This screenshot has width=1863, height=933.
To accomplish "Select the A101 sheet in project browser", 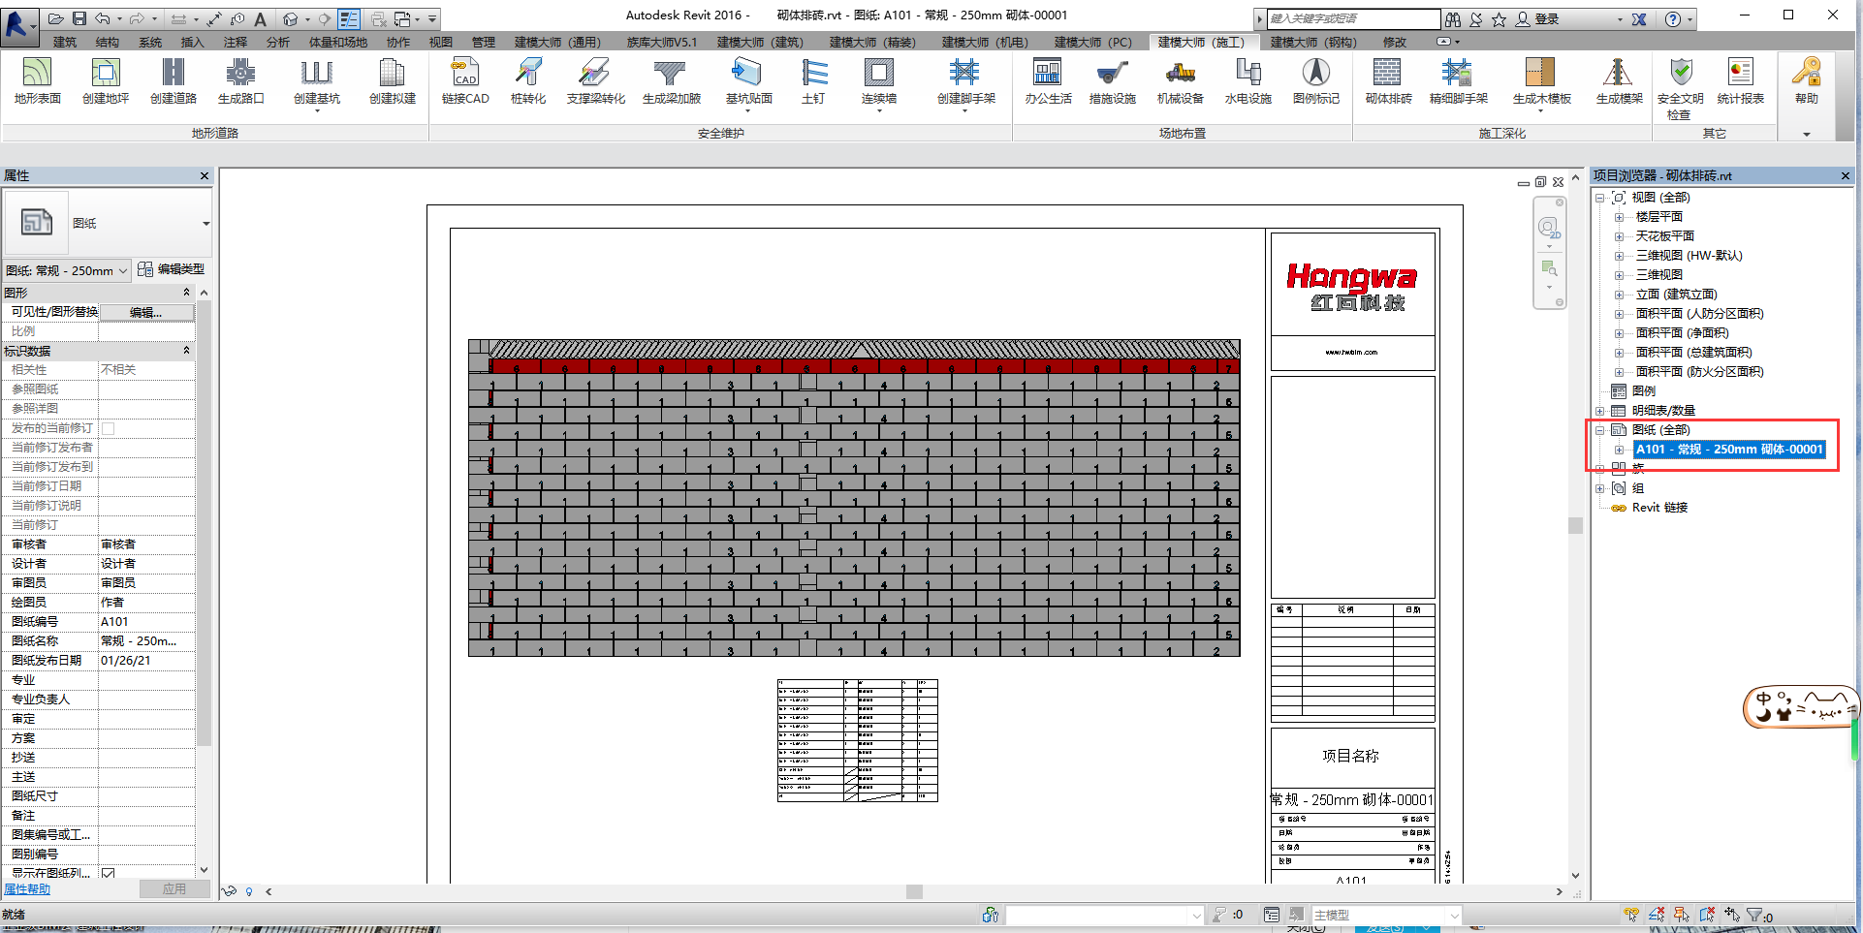I will pos(1729,450).
